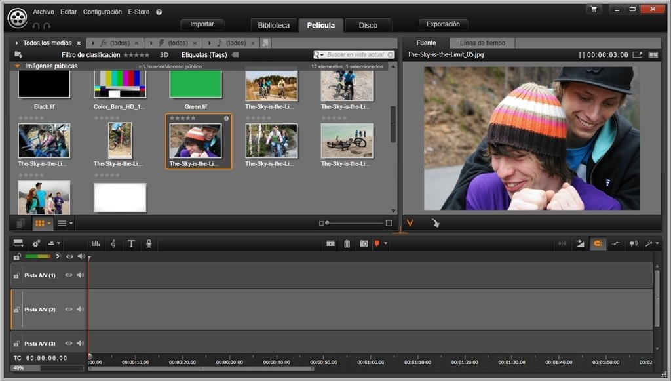The width and height of the screenshot is (671, 381).
Task: Toggle the lock on Pista A/V (3)
Action: 16,344
